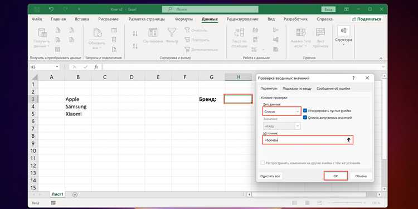Switch to Главная ribbon tab
Viewport: 418px width, 209px height.
tap(58, 19)
